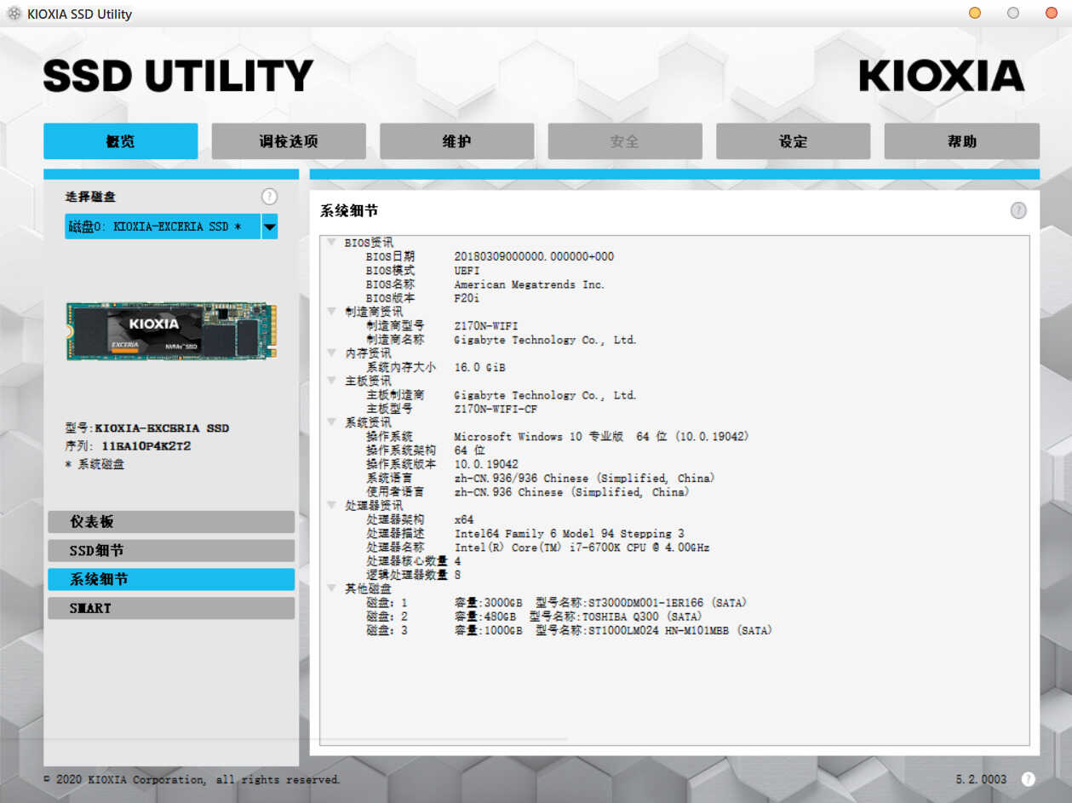Click the KIOXIA logo in the header
1072x803 pixels.
click(942, 76)
